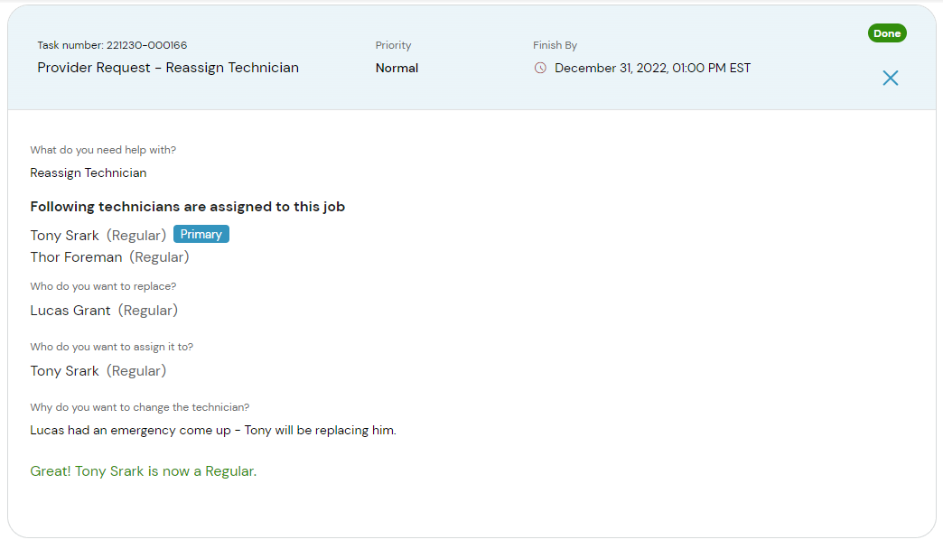Screen dimensions: 943x549
Task: Select the Regular label beside Thor Foreman
Action: pos(159,257)
